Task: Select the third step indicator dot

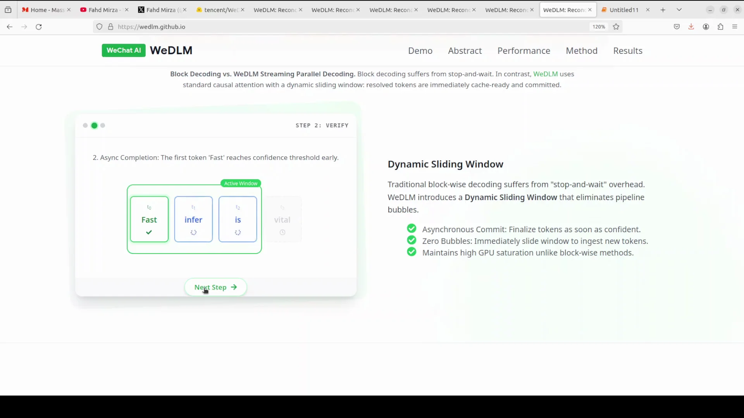Action: point(103,125)
